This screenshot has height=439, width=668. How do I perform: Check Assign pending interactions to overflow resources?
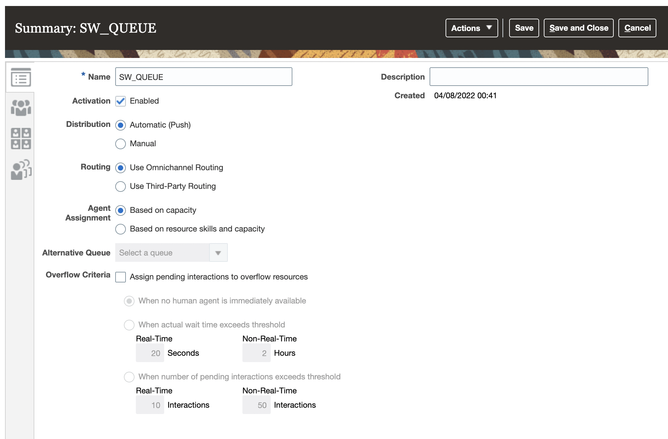tap(121, 277)
